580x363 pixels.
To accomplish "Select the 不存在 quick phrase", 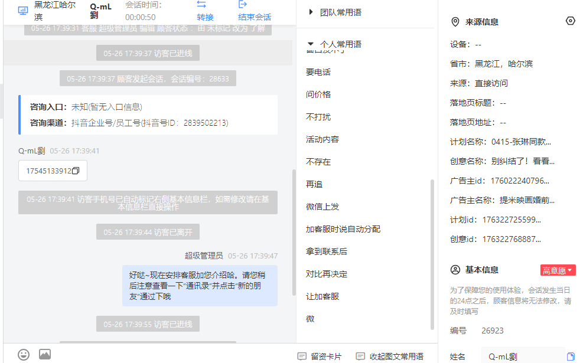I will 318,162.
